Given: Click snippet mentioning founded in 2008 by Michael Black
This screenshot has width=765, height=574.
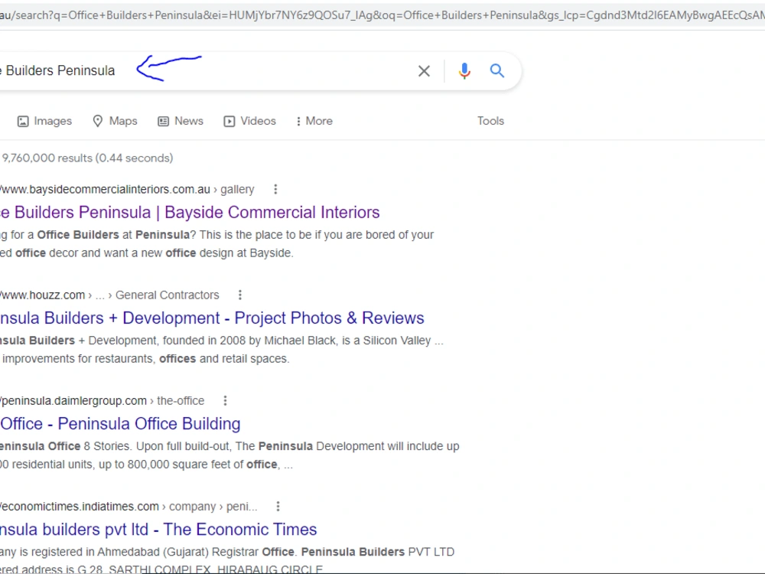Looking at the screenshot, I should (222, 350).
